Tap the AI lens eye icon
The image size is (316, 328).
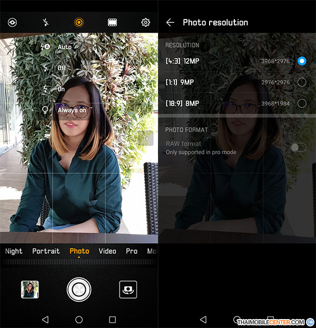pos(12,23)
